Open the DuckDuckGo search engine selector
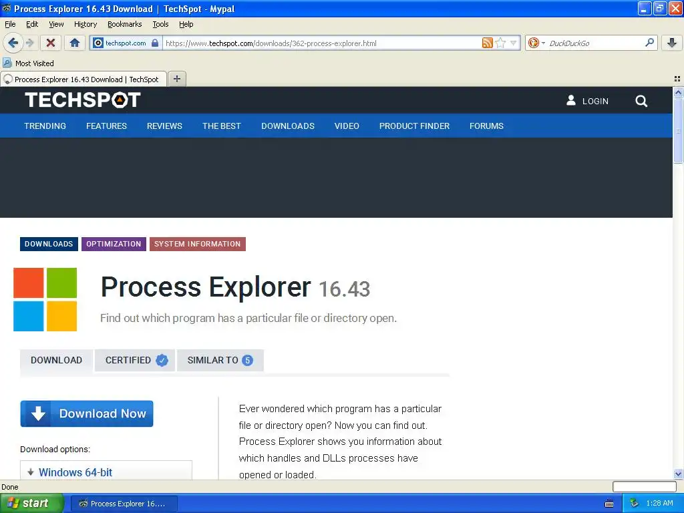Screen dimensions: 684x513 pos(536,43)
